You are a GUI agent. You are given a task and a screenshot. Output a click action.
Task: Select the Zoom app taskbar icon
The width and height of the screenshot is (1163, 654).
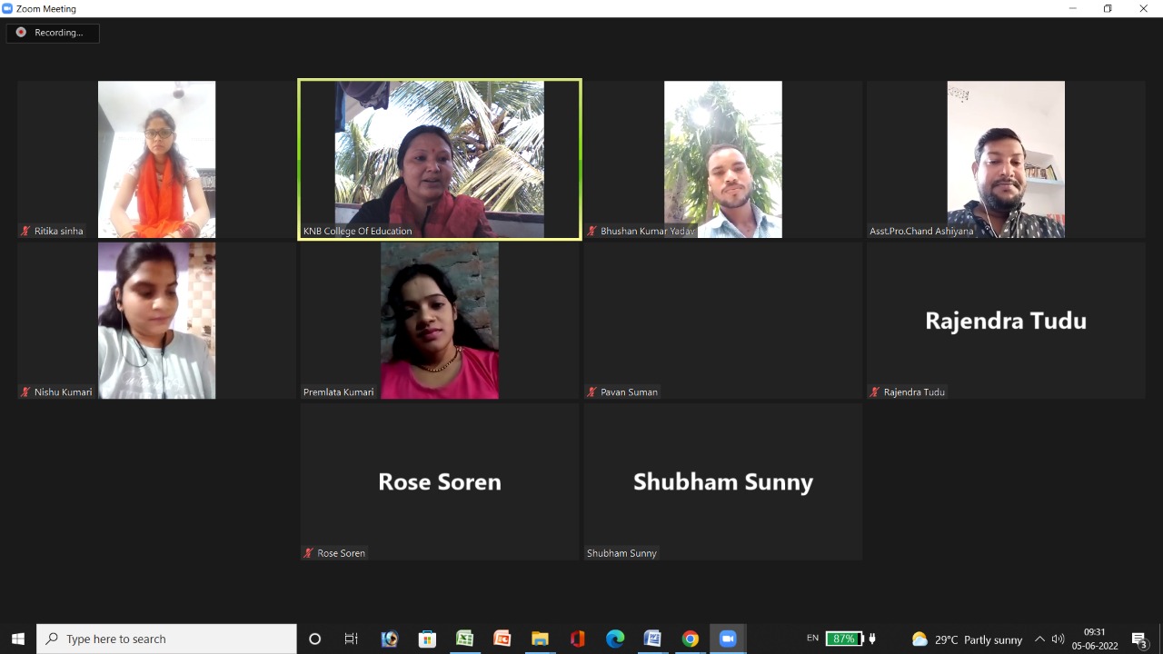728,639
